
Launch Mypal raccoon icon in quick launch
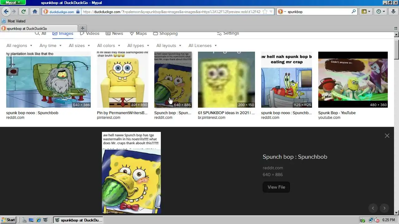pos(46,220)
